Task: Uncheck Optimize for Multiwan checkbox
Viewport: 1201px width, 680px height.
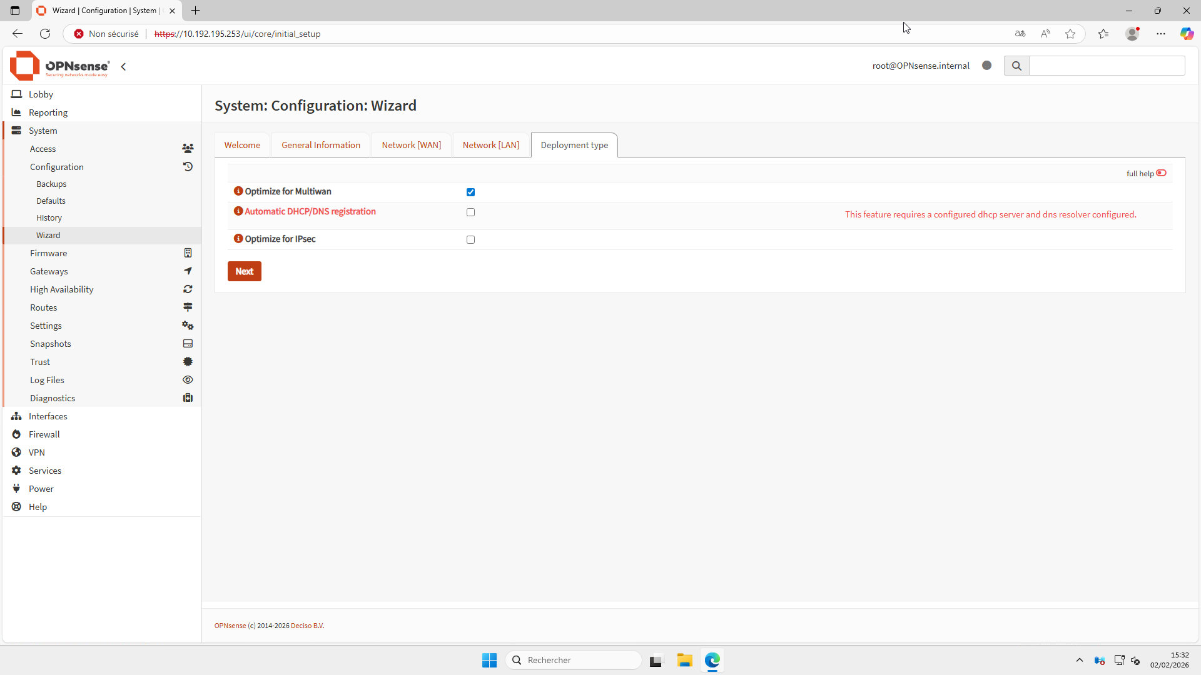Action: [470, 192]
